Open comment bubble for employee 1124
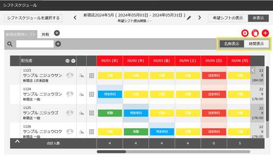 click(x=69, y=94)
